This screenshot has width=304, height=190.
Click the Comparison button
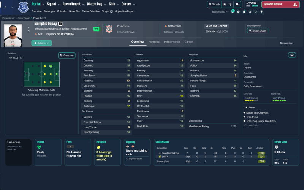coord(287,43)
